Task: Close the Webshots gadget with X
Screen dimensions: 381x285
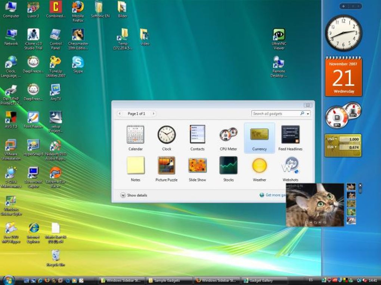Action: click(360, 186)
